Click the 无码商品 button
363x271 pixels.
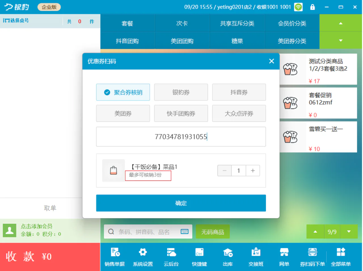(213, 232)
